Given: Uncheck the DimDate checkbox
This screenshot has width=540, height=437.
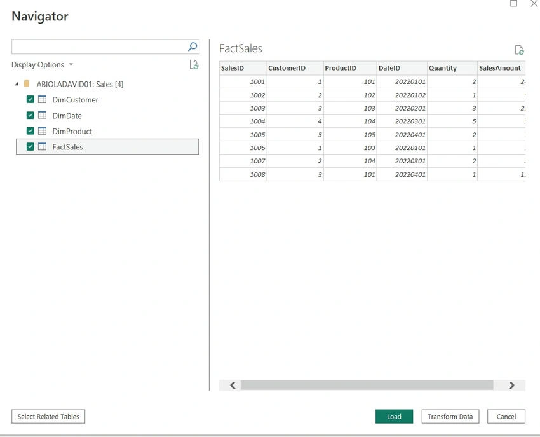Looking at the screenshot, I should point(30,115).
